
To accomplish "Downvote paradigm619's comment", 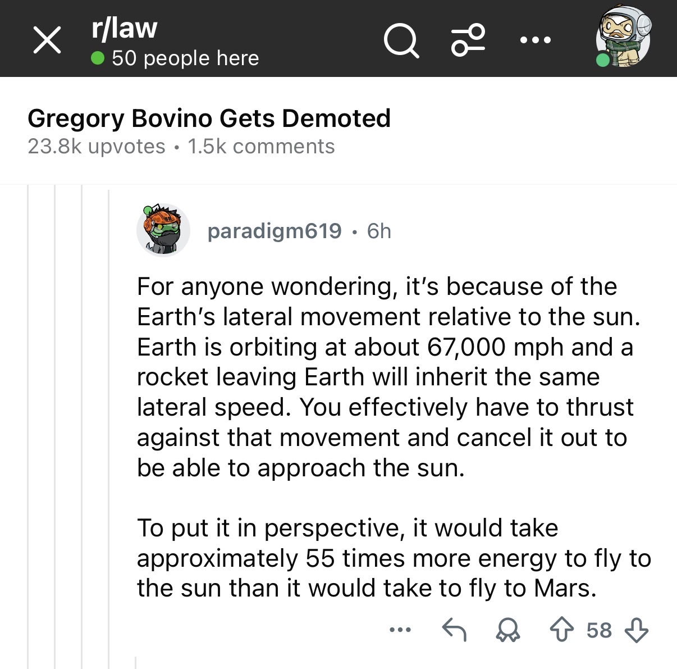I will pos(636,630).
